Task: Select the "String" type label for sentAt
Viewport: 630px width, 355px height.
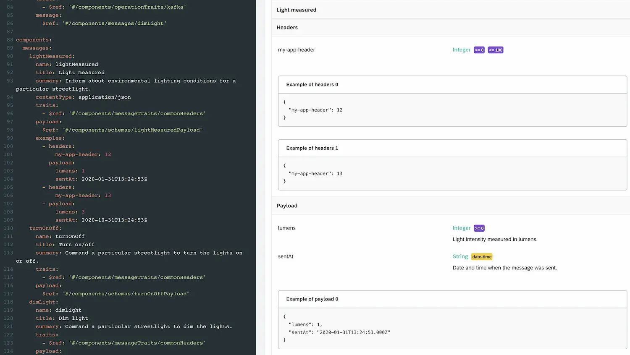Action: (460, 256)
